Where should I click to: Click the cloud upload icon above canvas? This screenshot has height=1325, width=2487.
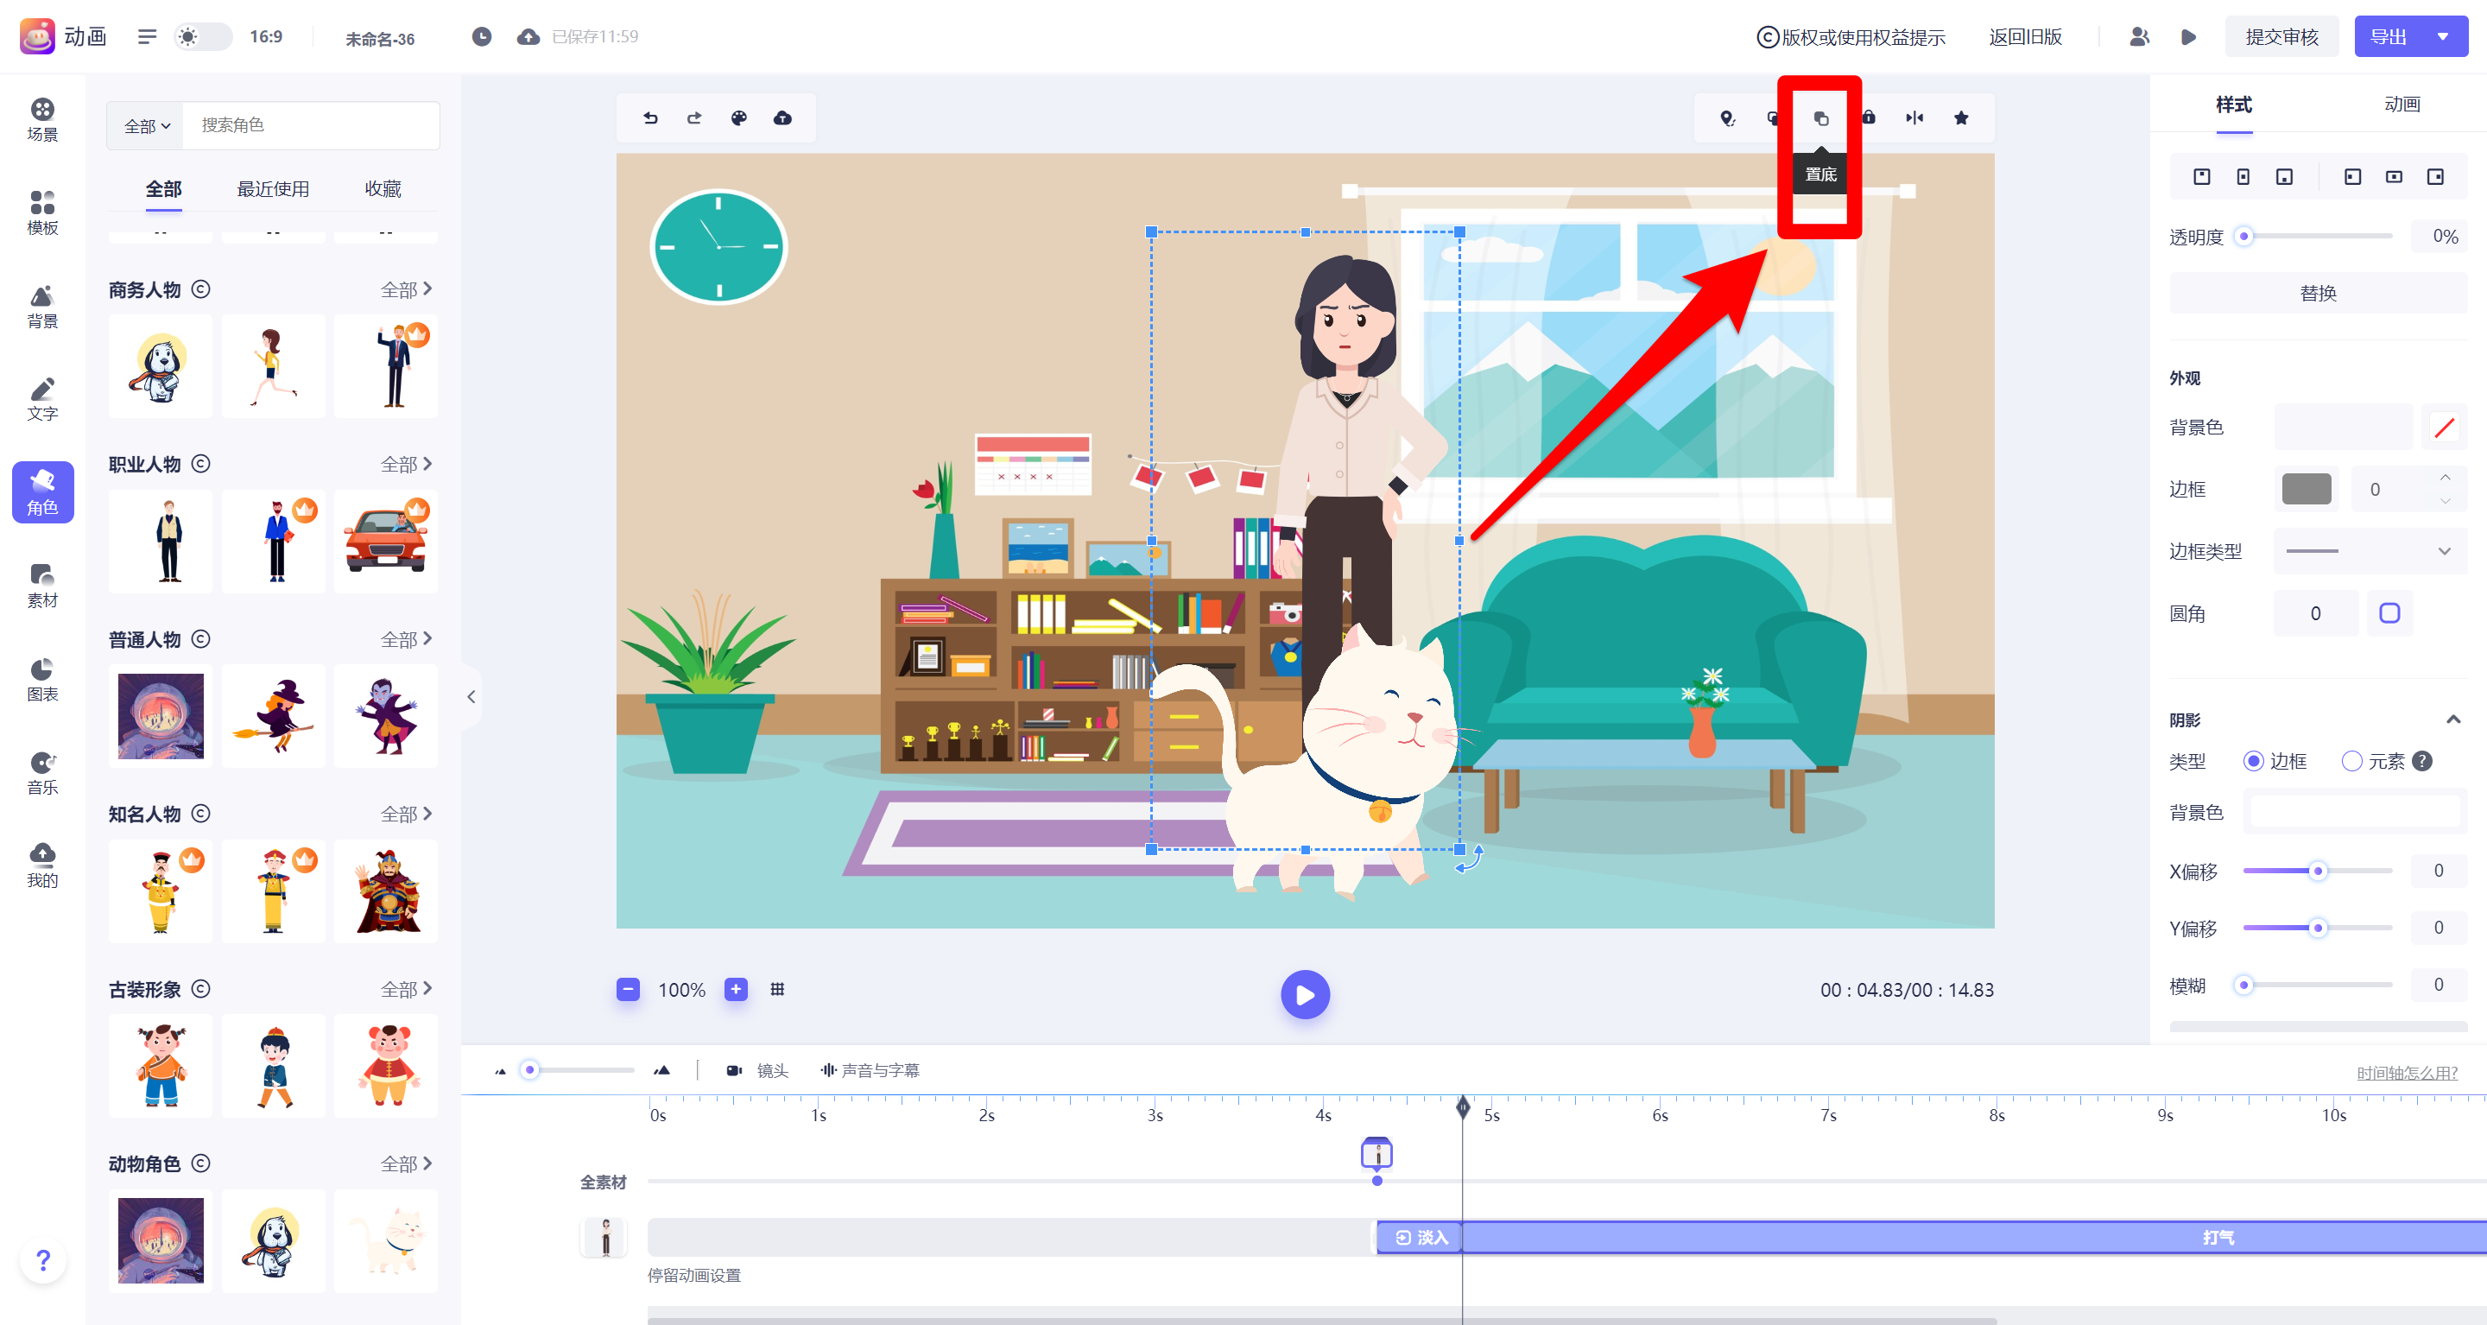[783, 117]
